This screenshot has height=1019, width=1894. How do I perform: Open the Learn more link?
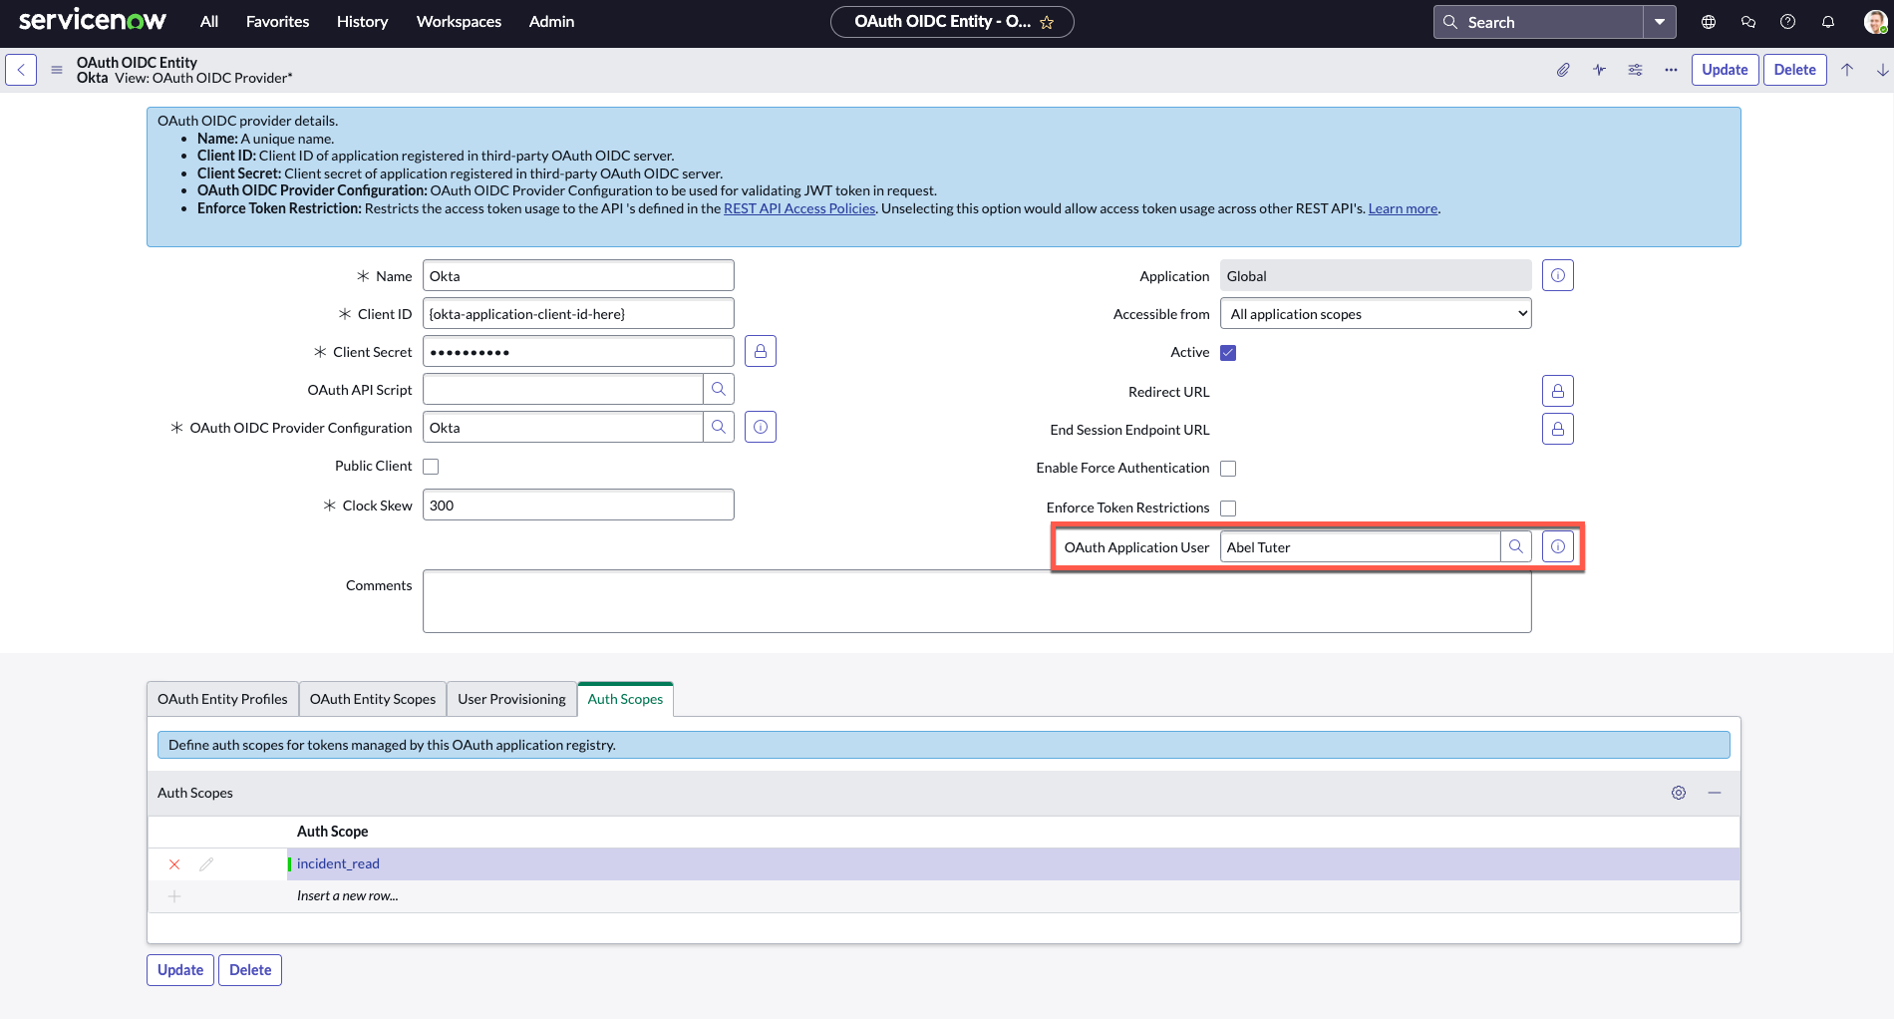(1403, 208)
